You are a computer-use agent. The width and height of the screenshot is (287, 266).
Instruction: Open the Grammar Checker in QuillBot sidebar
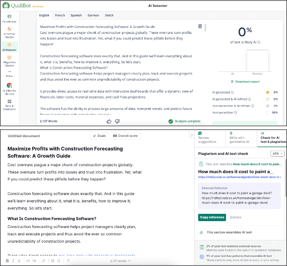(9, 33)
